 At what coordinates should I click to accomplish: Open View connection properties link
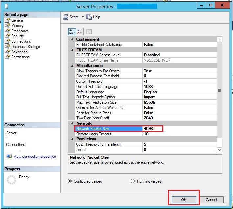(35, 157)
